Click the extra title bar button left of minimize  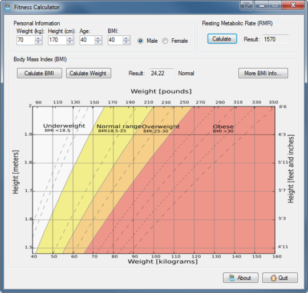point(246,5)
